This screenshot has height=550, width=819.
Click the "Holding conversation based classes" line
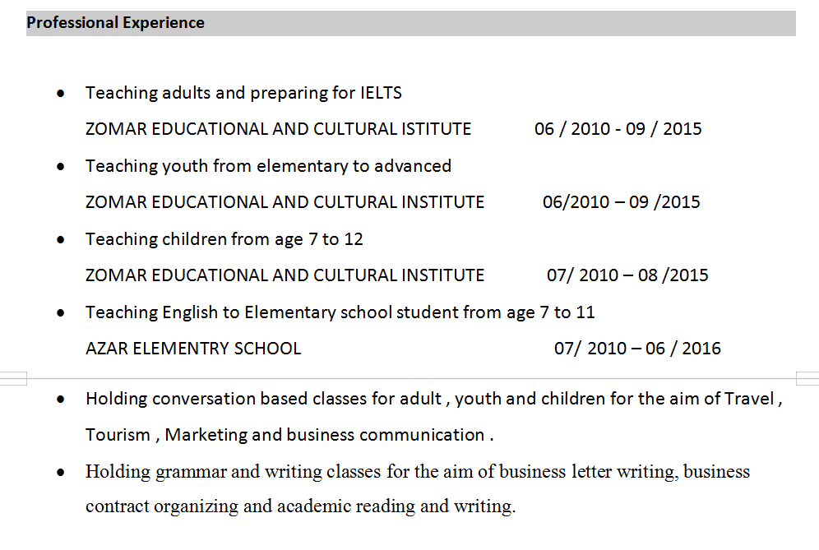433,400
